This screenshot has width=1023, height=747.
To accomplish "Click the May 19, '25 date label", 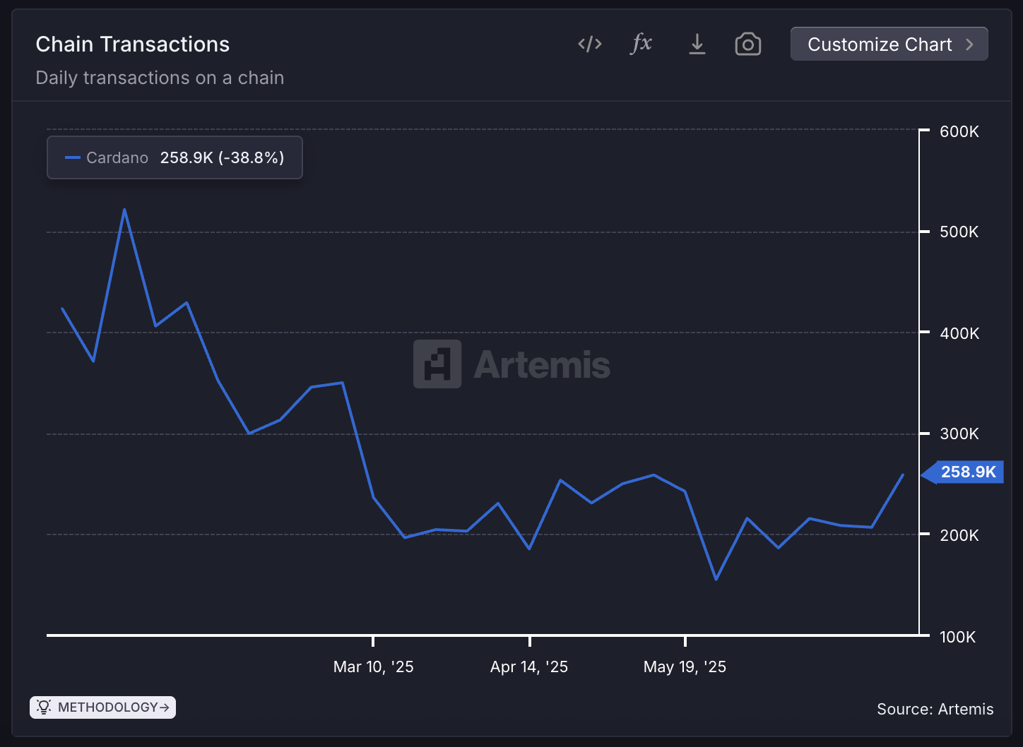I will coord(685,667).
